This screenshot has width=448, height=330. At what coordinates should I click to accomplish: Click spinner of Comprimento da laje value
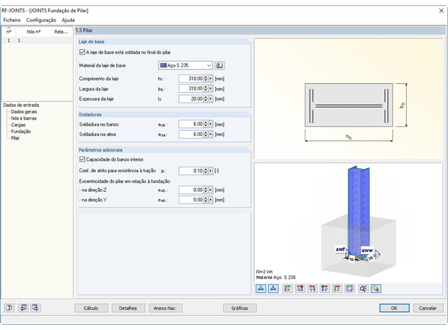coord(206,78)
